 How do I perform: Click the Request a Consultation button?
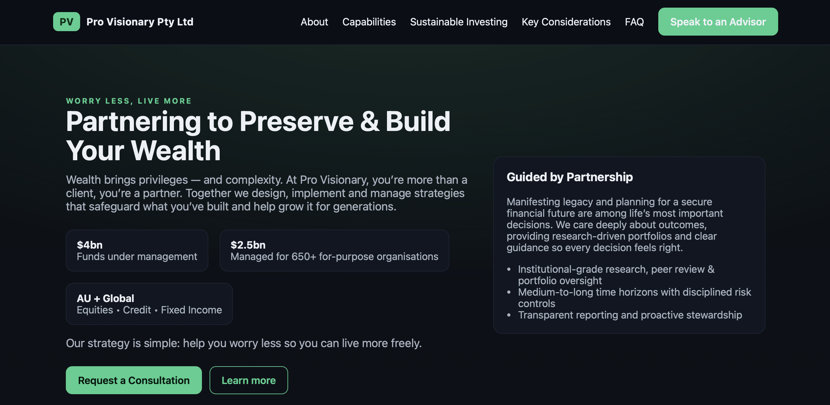tap(134, 380)
